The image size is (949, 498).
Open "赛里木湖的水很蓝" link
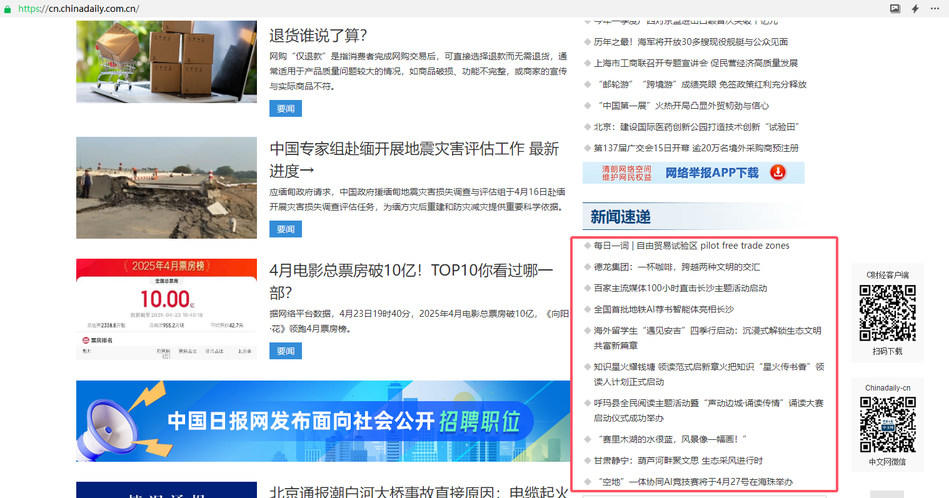tap(671, 439)
